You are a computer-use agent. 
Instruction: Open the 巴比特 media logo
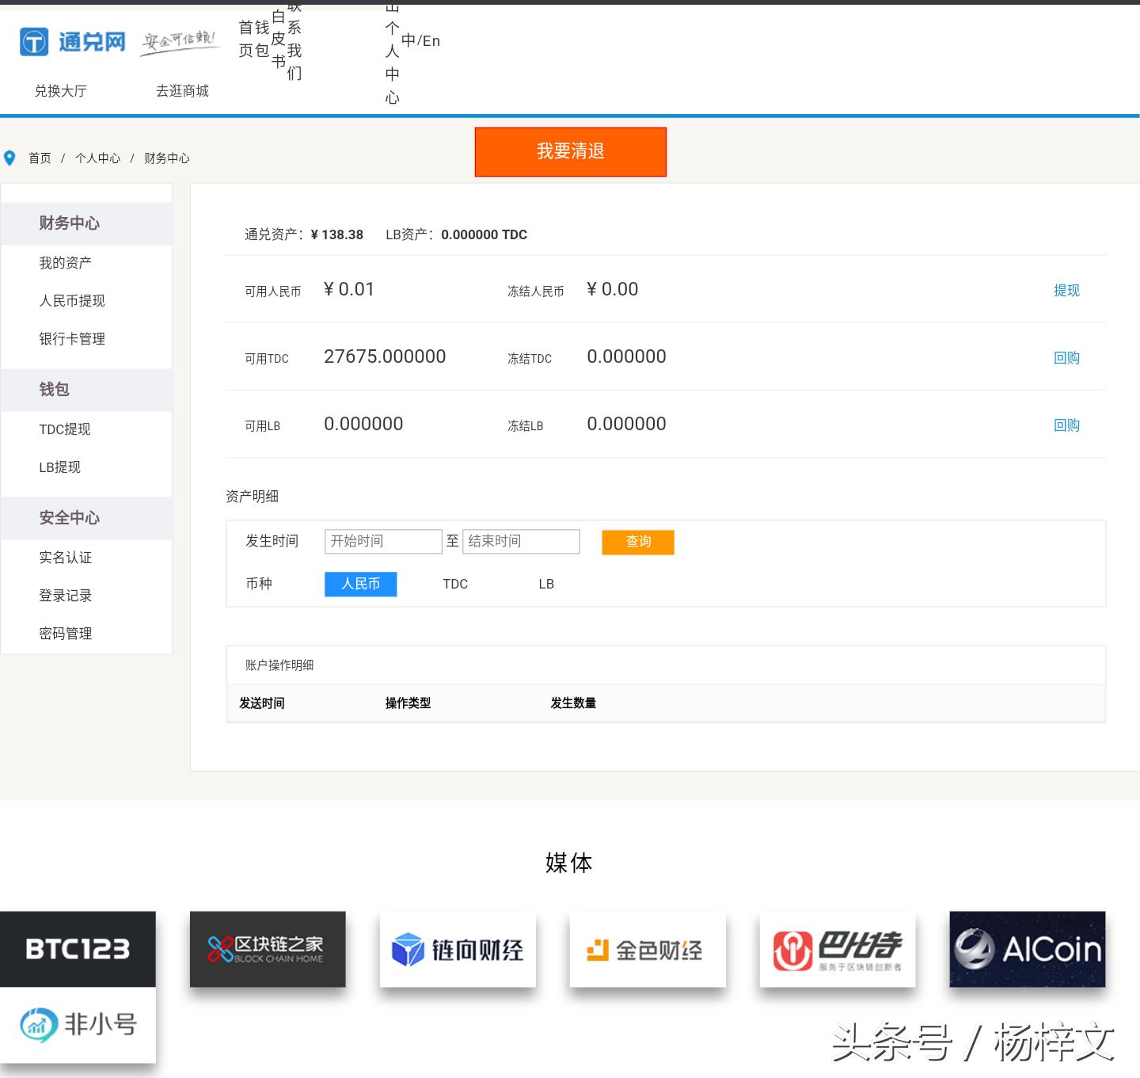(x=838, y=949)
